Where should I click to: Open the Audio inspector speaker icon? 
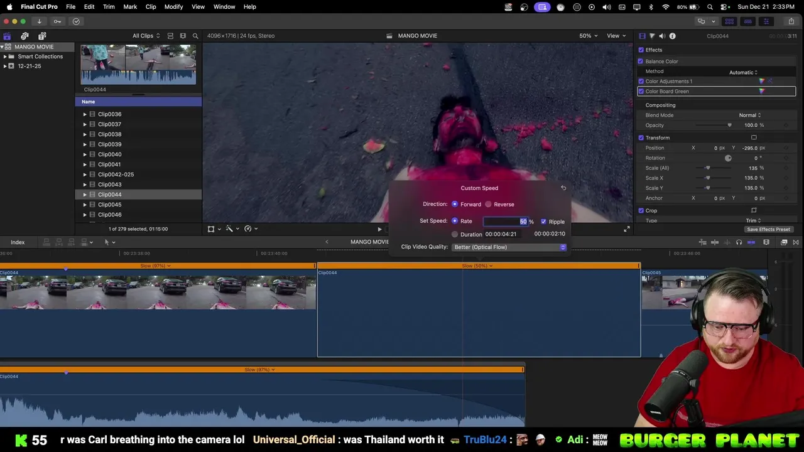(662, 36)
